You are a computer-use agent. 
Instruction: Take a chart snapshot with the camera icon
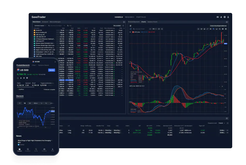[223, 29]
